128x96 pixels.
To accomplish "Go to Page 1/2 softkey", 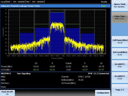I will pyautogui.click(x=119, y=90).
